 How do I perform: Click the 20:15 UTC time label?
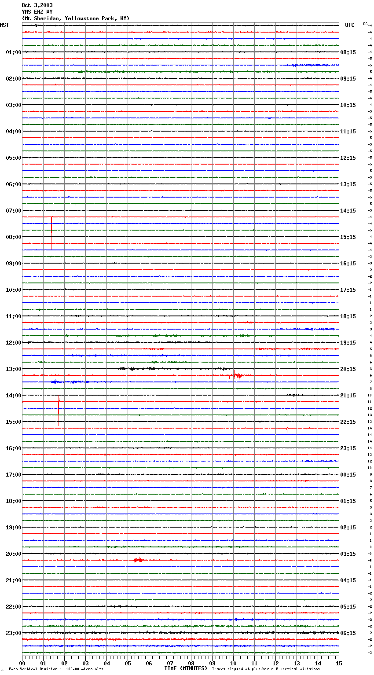pyautogui.click(x=348, y=369)
